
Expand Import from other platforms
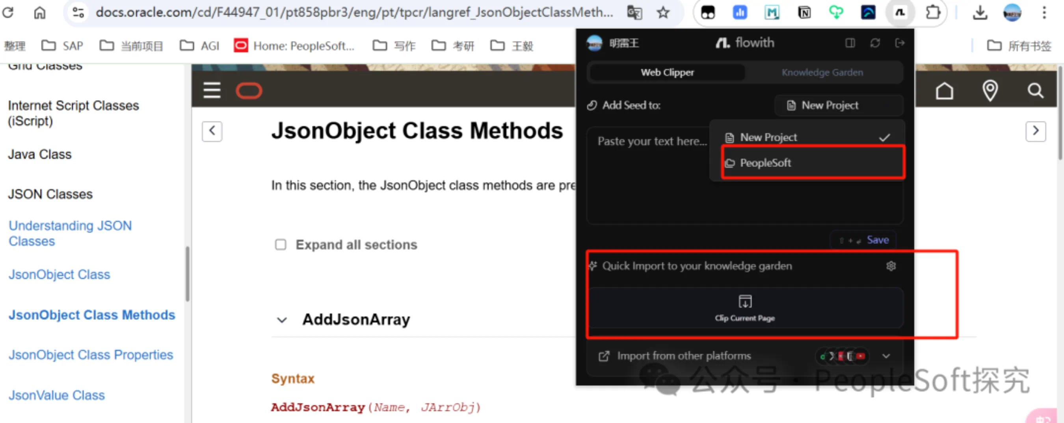886,356
